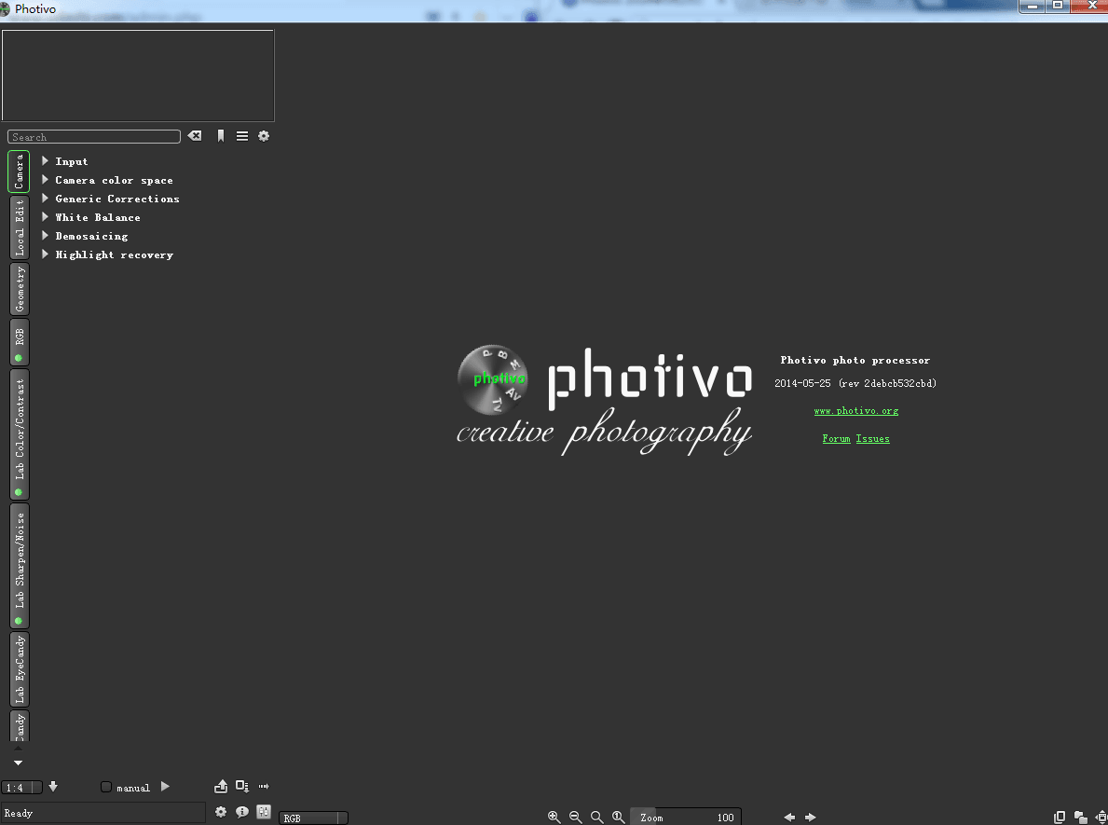Image resolution: width=1108 pixels, height=825 pixels.
Task: Select the zoom-in magnifier icon
Action: click(554, 817)
